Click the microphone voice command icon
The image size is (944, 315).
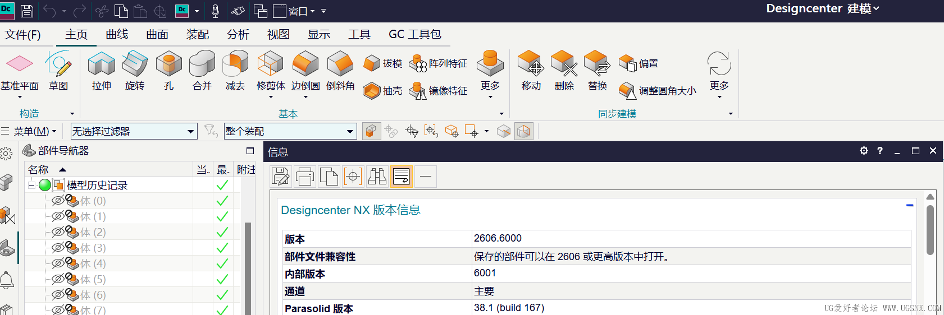[215, 11]
